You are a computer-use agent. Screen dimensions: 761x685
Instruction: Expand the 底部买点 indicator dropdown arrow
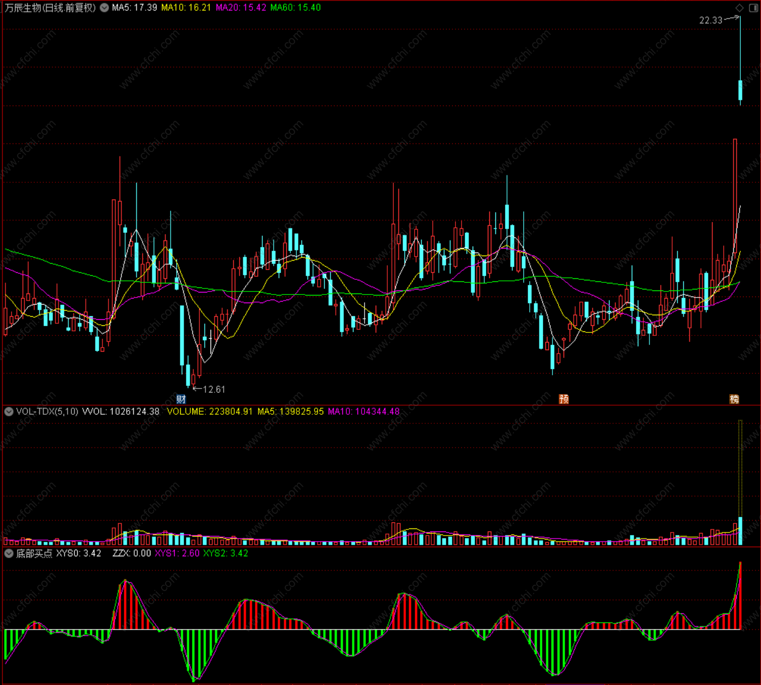(x=9, y=553)
